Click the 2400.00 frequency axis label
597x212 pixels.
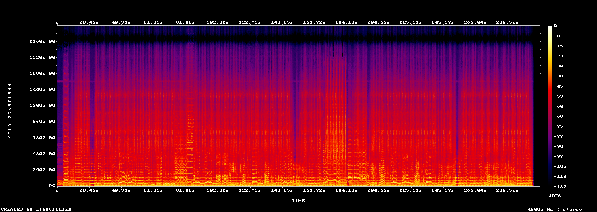click(43, 170)
